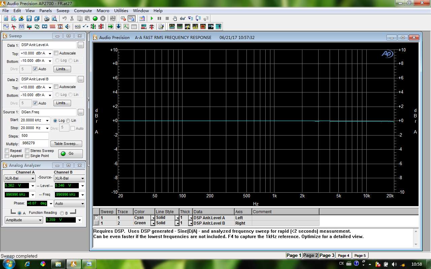Enable Autoscale for Data 2
Viewport: 431px width, 269px height.
pos(56,87)
